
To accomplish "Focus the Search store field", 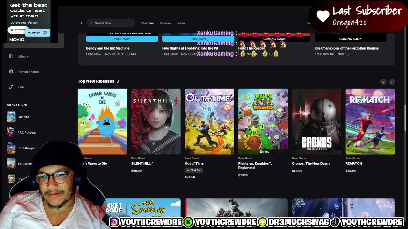I will pos(111,23).
